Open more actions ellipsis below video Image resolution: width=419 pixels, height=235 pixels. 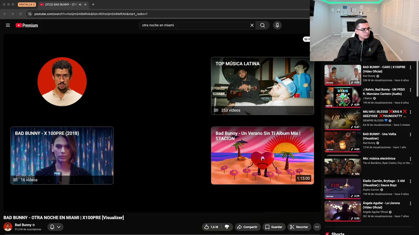(x=317, y=227)
